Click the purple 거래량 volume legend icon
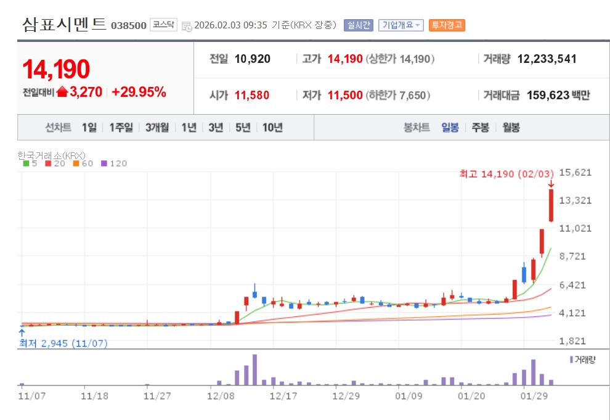Viewport: 610px width, 420px height. [x=571, y=360]
